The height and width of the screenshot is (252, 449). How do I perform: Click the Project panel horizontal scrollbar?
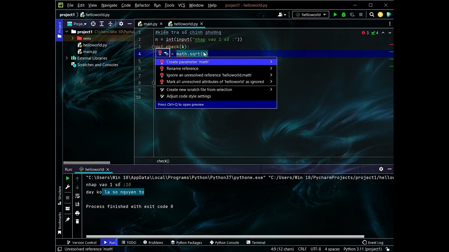(x=87, y=162)
